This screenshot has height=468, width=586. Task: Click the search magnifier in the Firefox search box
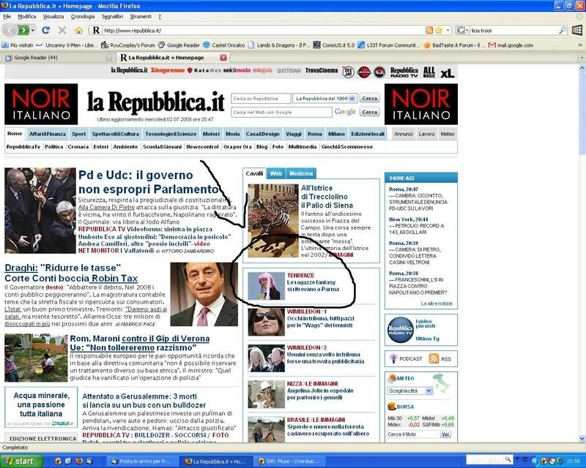pos(562,30)
